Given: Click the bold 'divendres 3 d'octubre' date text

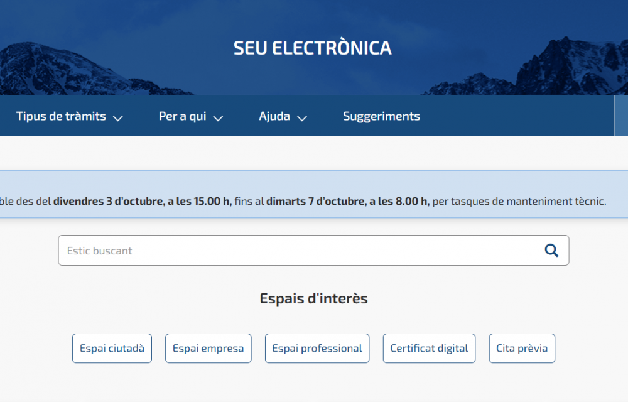Looking at the screenshot, I should [108, 202].
